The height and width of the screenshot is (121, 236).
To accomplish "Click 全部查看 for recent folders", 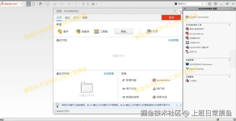I will click(x=109, y=74).
